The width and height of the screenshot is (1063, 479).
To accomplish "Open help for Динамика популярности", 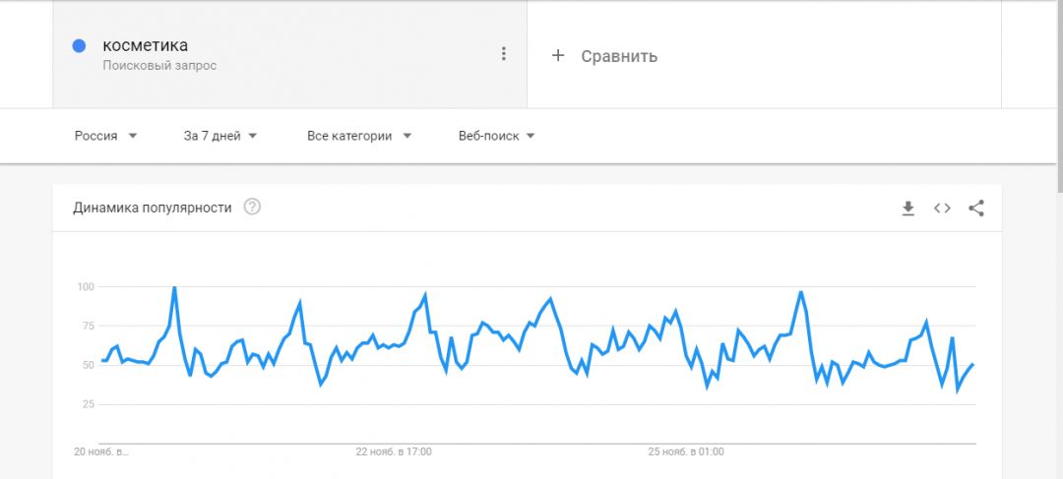I will click(x=252, y=207).
